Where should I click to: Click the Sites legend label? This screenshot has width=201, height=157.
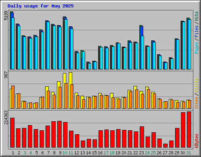coord(197,103)
